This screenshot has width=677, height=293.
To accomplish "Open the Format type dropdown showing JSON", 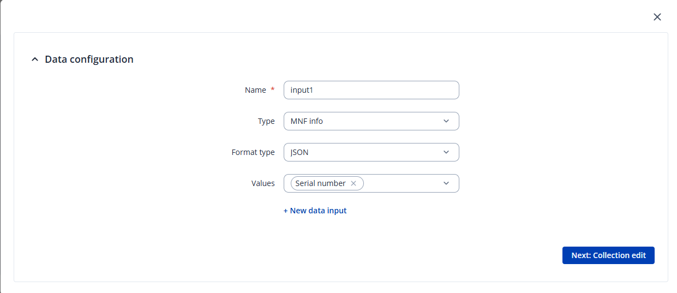I will coord(363,152).
